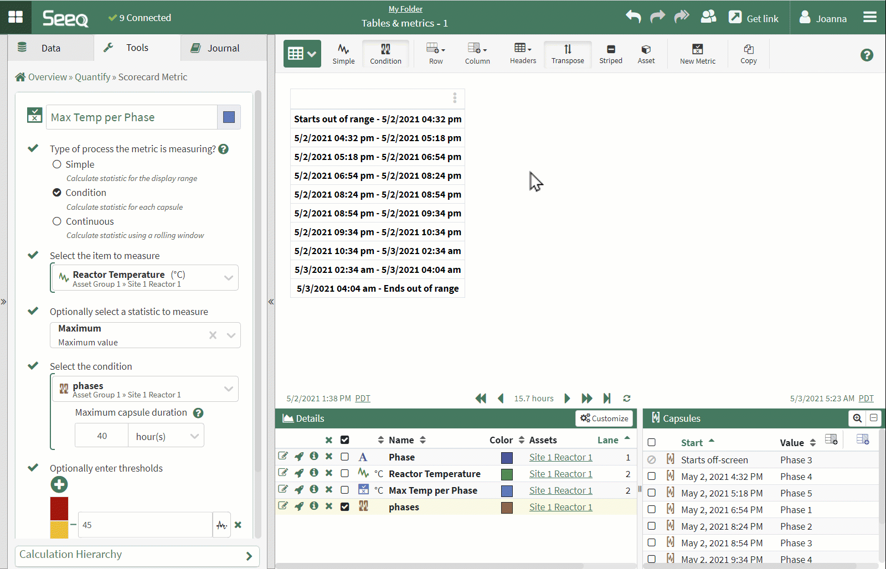Click zoom icon in Capsules panel
This screenshot has width=886, height=569.
tap(857, 418)
